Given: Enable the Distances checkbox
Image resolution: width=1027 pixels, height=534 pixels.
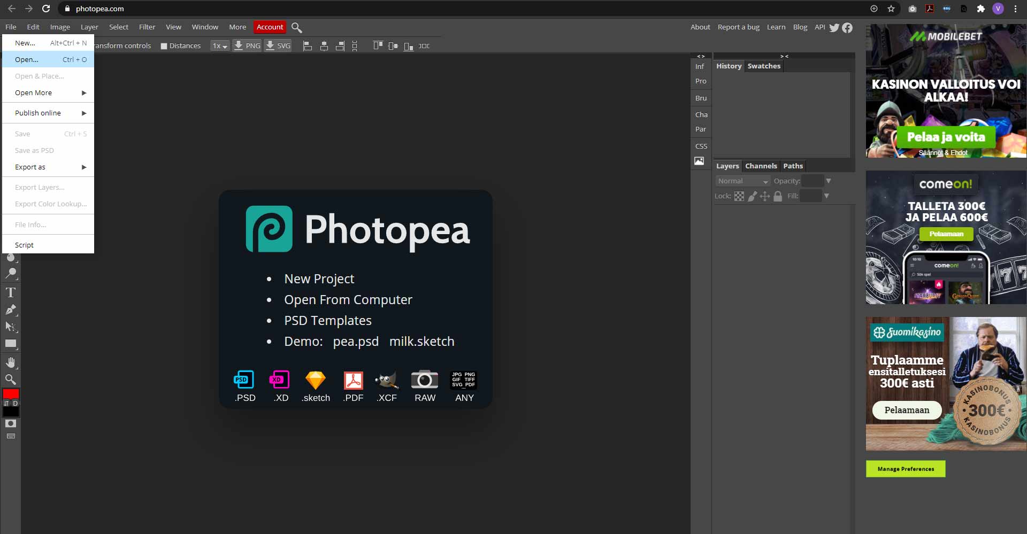Looking at the screenshot, I should [x=164, y=46].
